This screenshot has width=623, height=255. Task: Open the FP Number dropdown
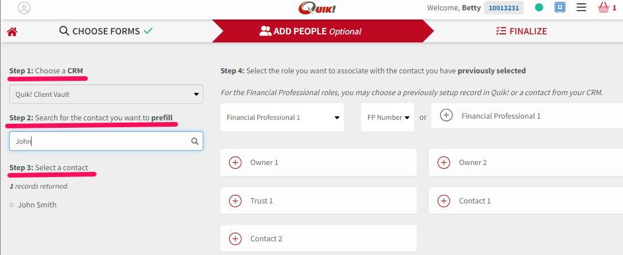click(x=388, y=118)
